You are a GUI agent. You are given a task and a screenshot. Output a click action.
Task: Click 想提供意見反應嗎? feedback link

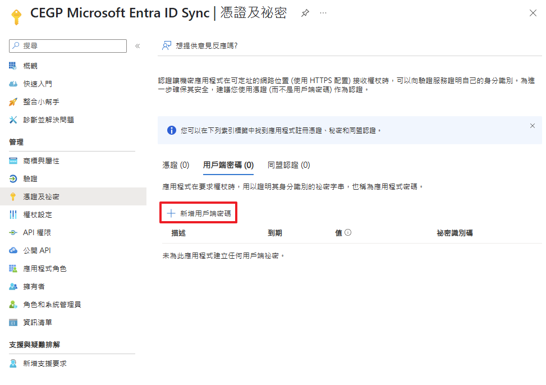click(200, 46)
